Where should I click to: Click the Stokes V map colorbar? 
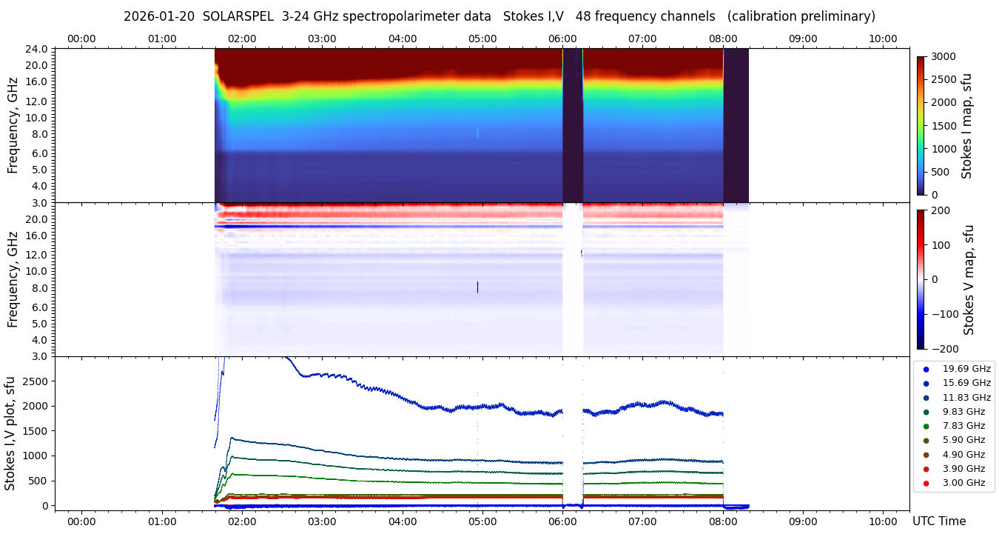click(x=921, y=279)
